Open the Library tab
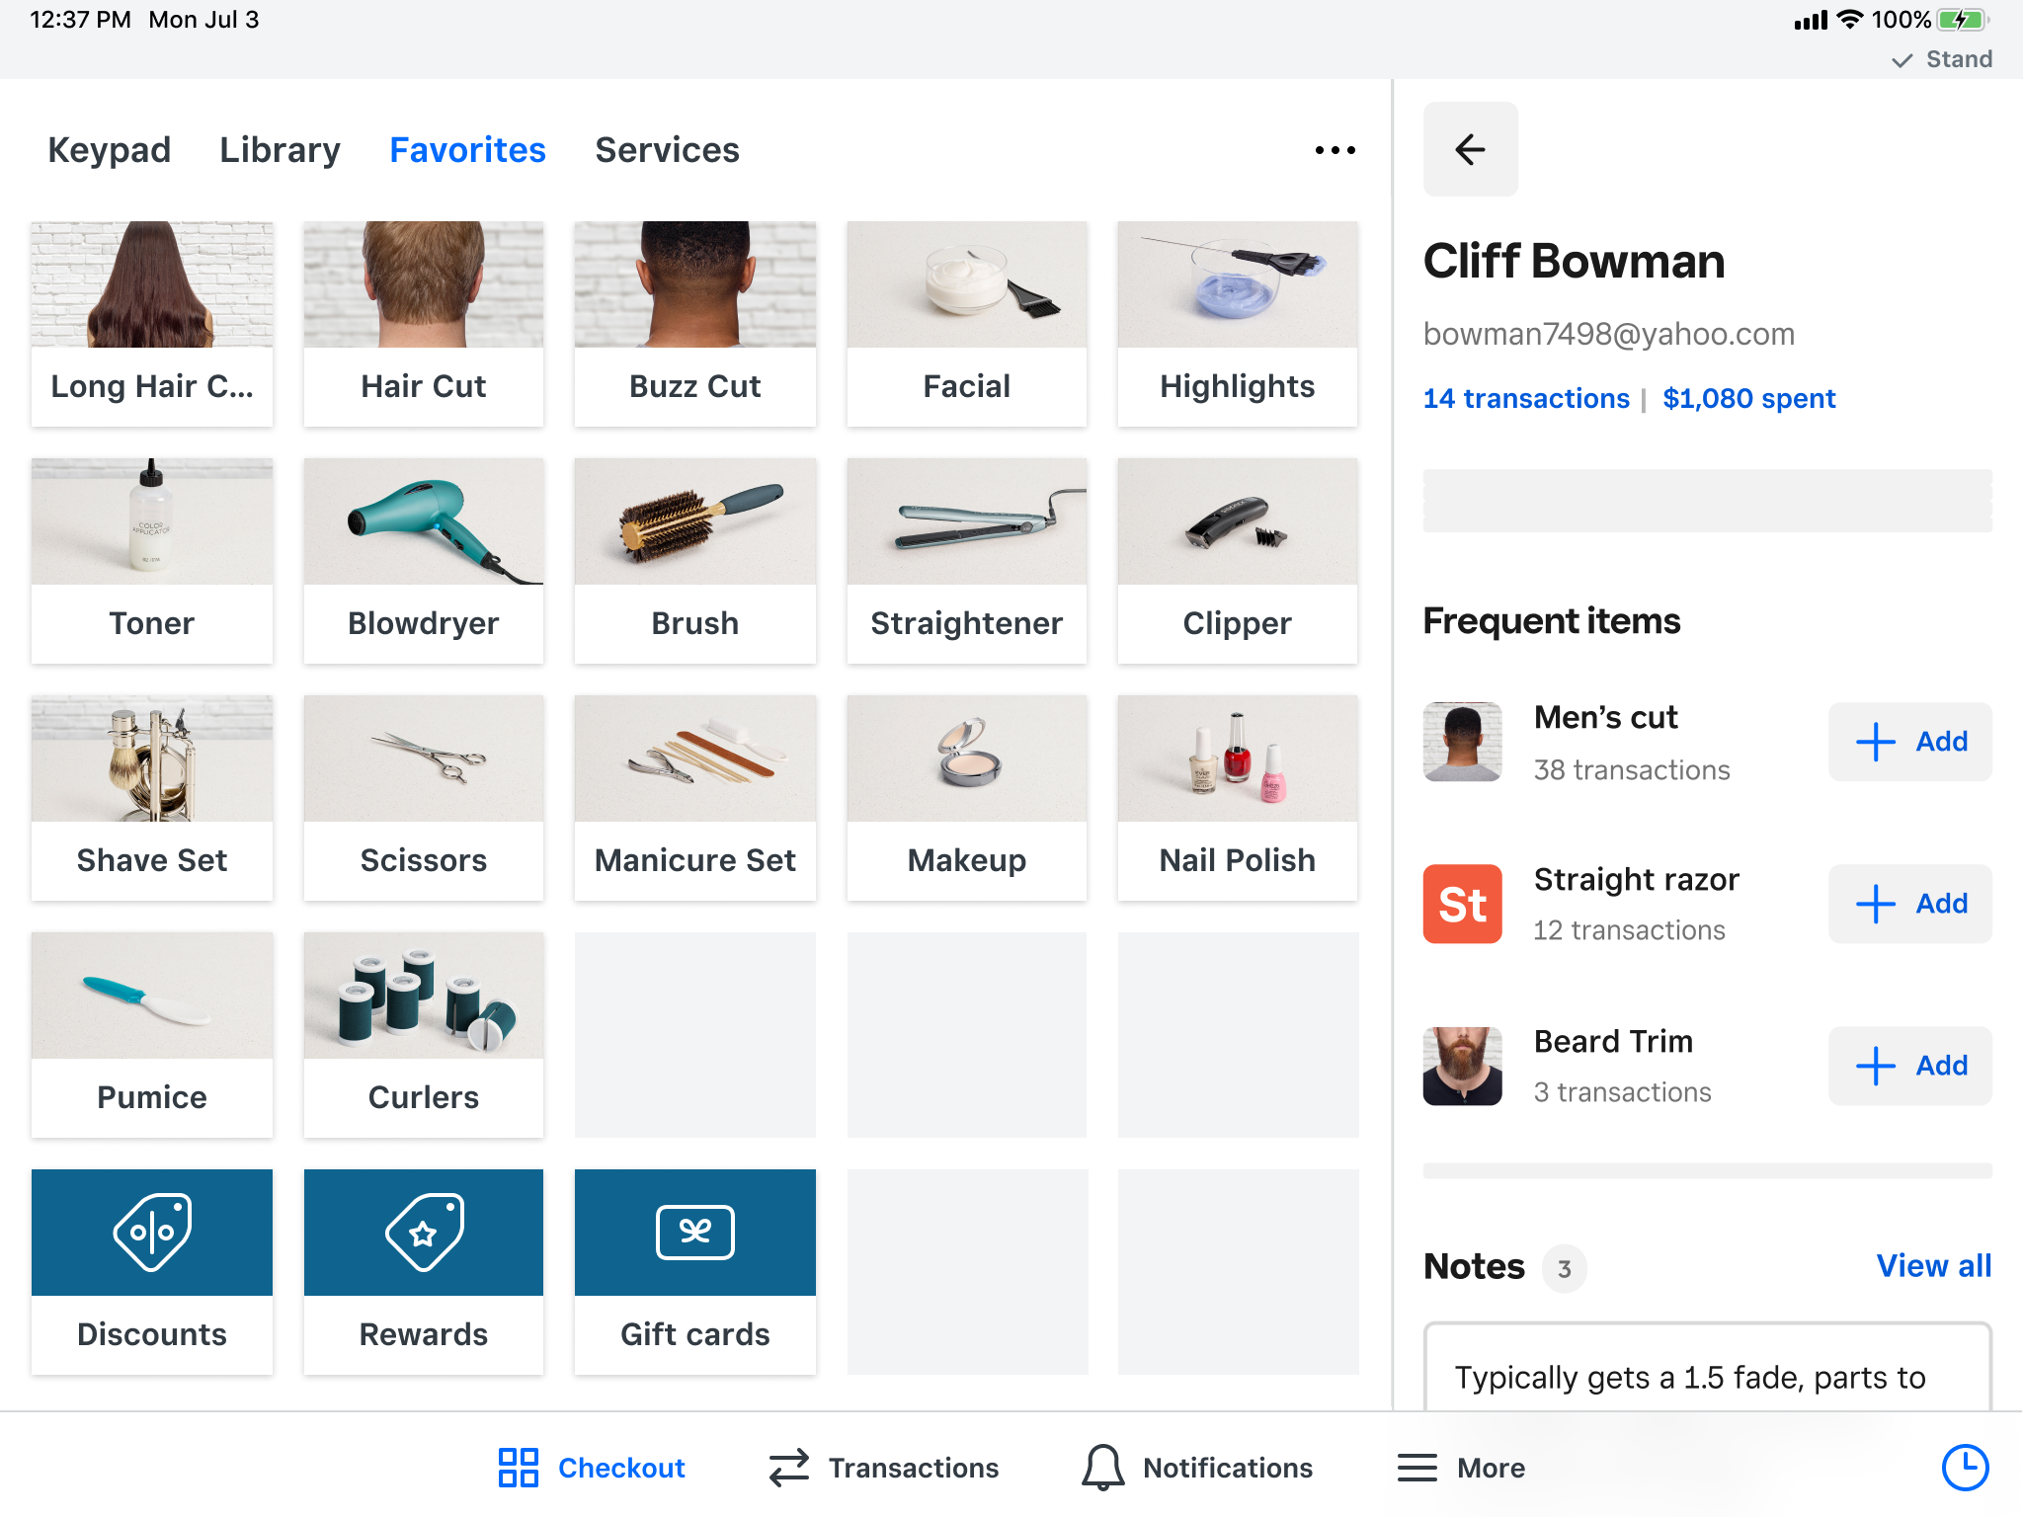 [x=280, y=150]
